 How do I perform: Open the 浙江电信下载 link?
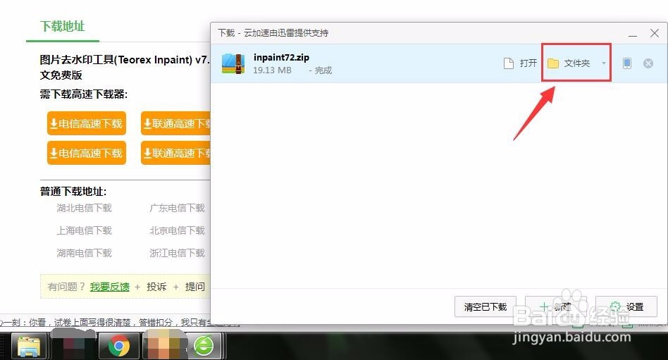point(178,253)
